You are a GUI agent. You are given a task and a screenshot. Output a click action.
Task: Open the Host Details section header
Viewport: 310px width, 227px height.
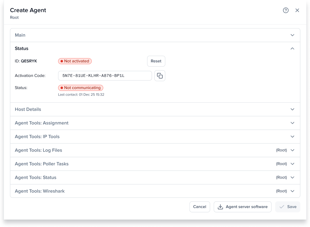click(155, 109)
